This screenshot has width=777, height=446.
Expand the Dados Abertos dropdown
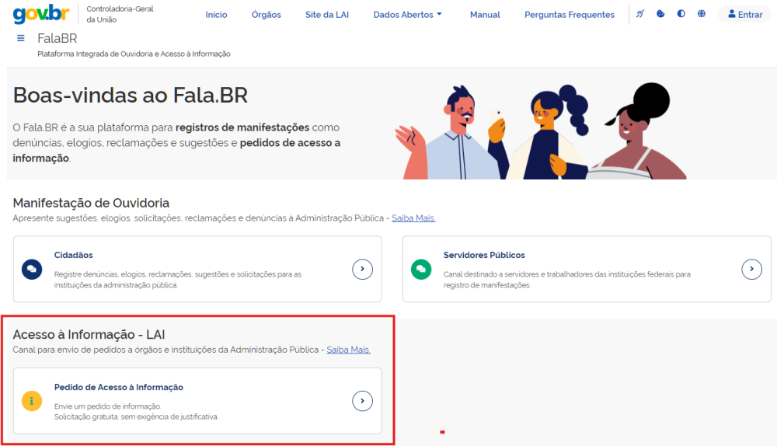tap(407, 15)
